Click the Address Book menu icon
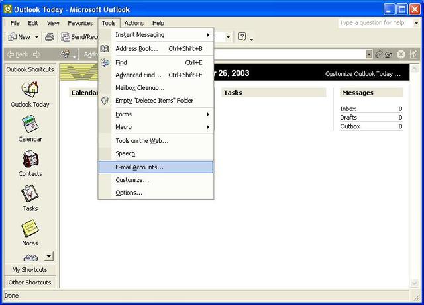 point(105,48)
